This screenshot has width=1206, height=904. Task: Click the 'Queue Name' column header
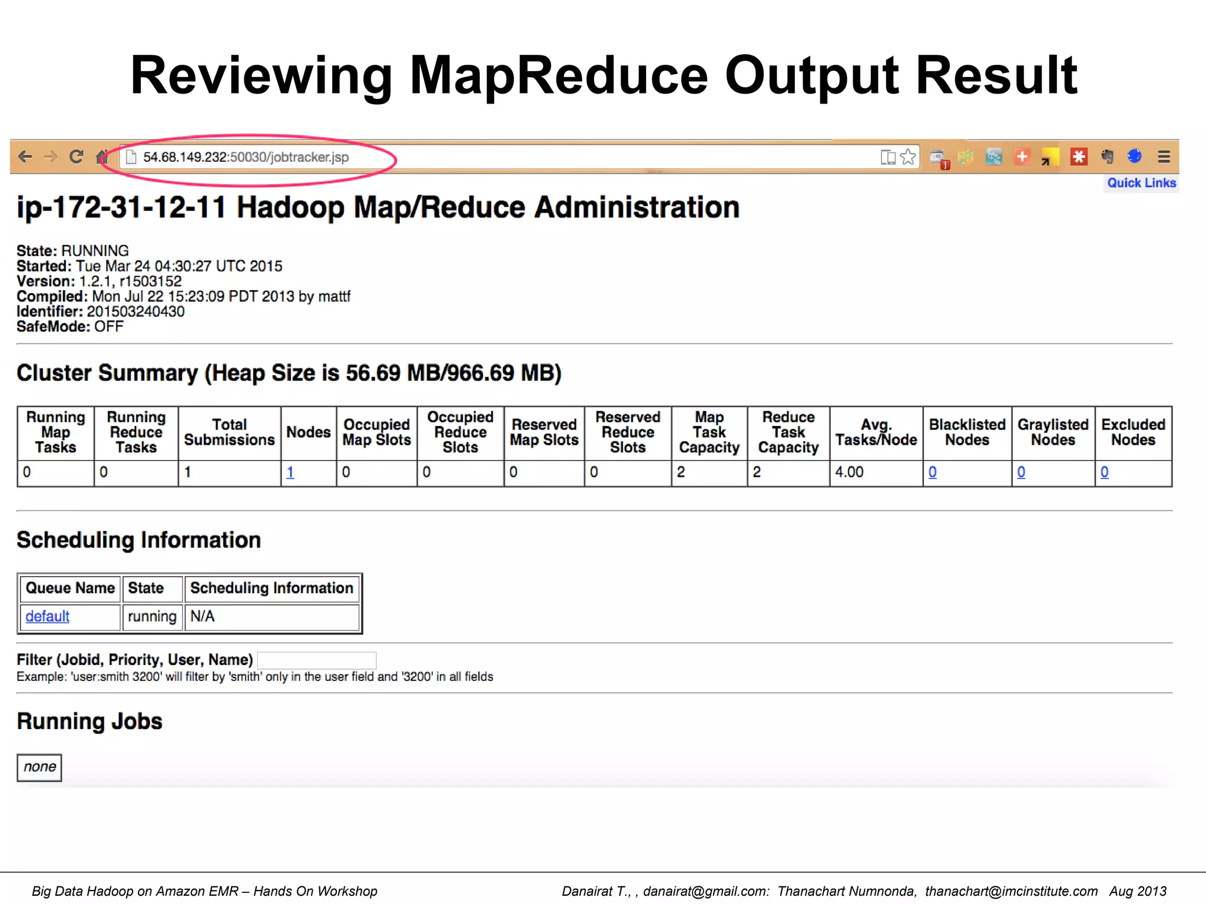(x=70, y=588)
